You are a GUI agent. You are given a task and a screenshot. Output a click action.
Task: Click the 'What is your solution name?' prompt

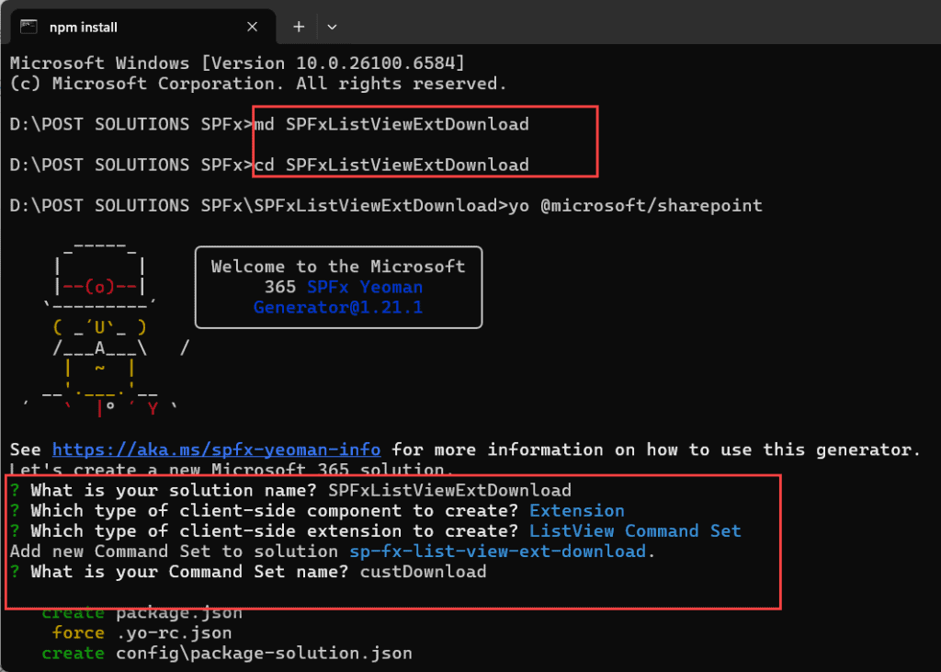click(174, 491)
